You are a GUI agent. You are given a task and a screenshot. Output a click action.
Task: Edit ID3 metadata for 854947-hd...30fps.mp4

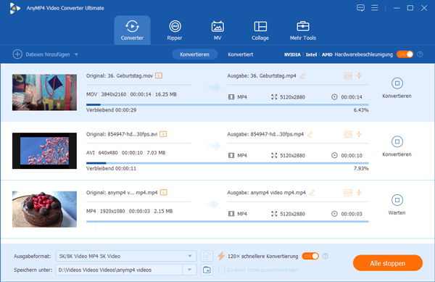[x=348, y=134]
